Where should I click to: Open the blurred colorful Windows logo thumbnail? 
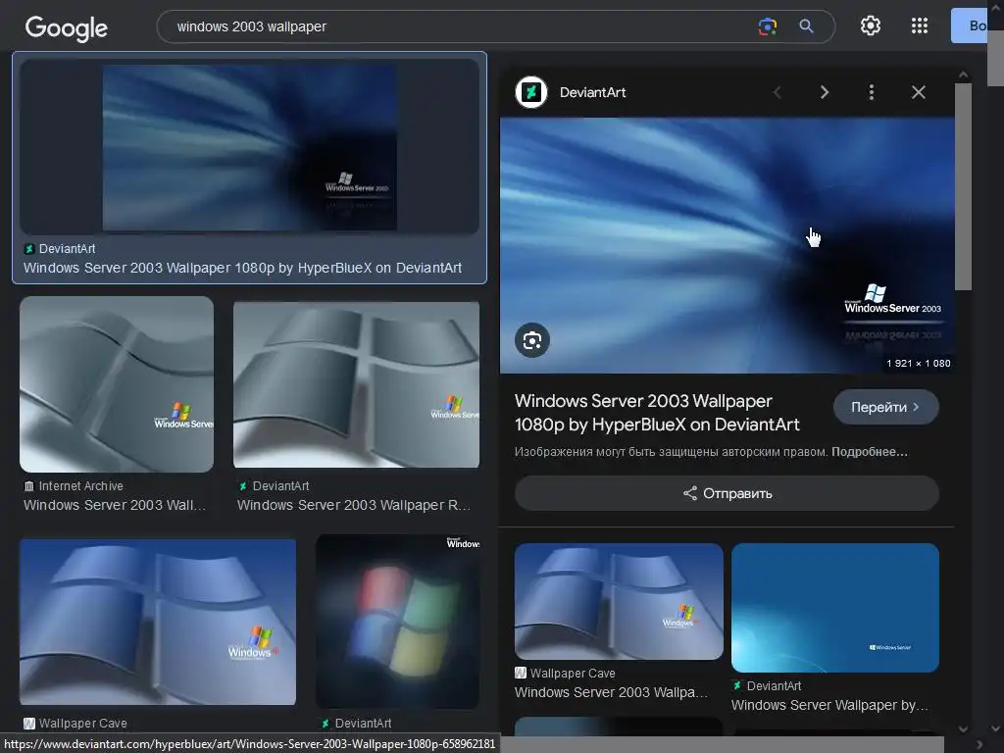(x=397, y=621)
